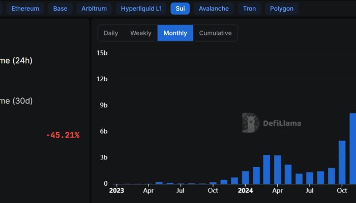Click the October 2024 volume bar
356x203 pixels.
[342, 162]
